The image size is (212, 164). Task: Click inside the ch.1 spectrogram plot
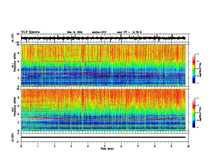(x=103, y=65)
